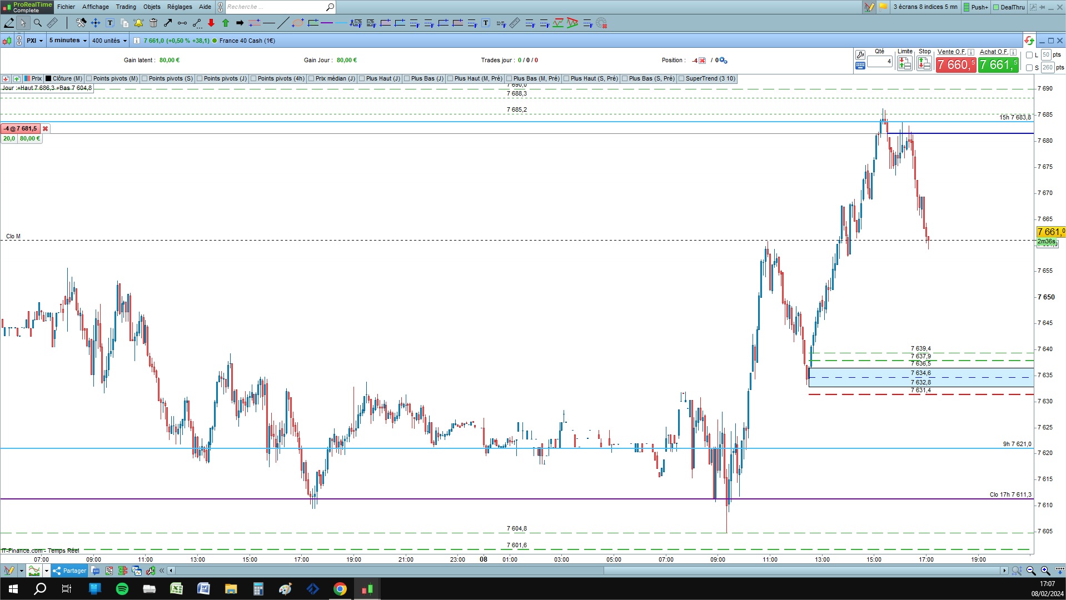
Task: Open the PXI instrument dropdown
Action: click(x=34, y=41)
